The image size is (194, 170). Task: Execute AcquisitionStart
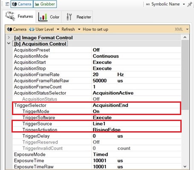(102, 62)
